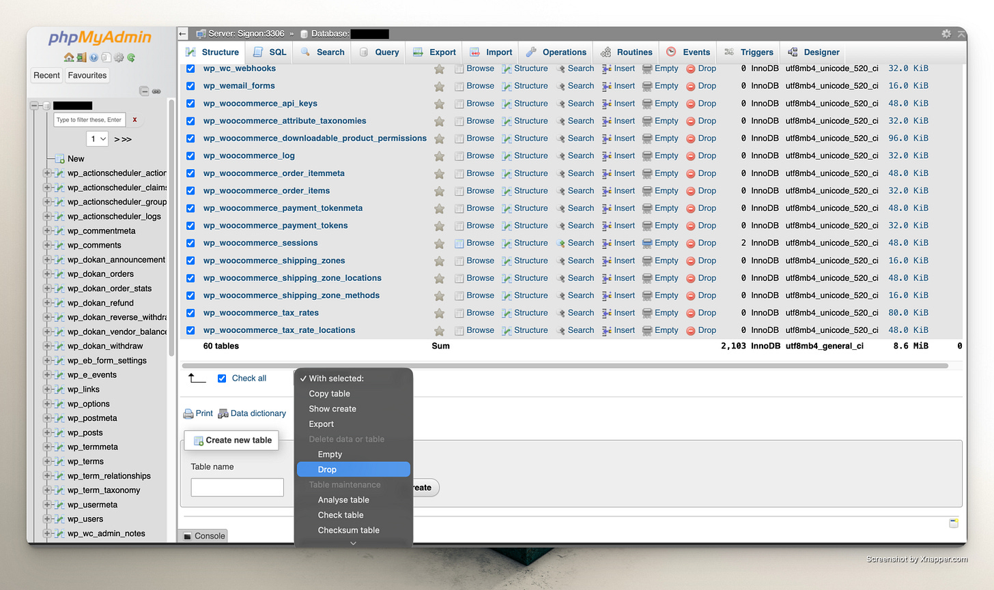The height and width of the screenshot is (590, 994).
Task: Open the bookmark icon above the console
Action: [x=954, y=523]
